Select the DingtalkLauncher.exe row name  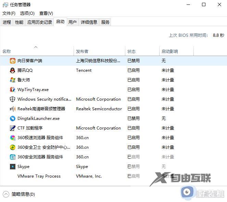pos(38,119)
